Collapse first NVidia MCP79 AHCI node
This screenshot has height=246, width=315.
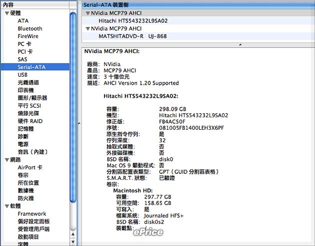pyautogui.click(x=87, y=14)
